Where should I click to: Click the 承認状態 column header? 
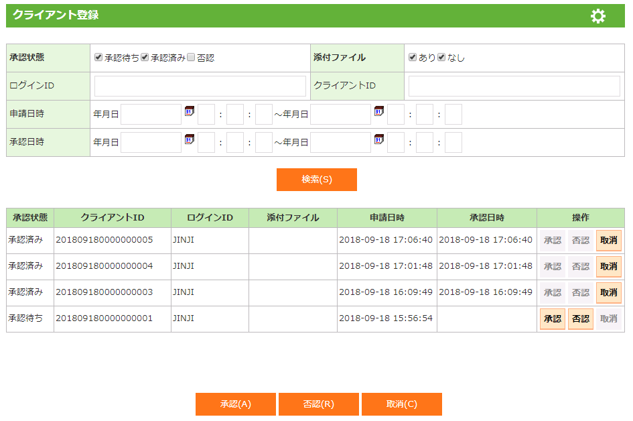(30, 218)
